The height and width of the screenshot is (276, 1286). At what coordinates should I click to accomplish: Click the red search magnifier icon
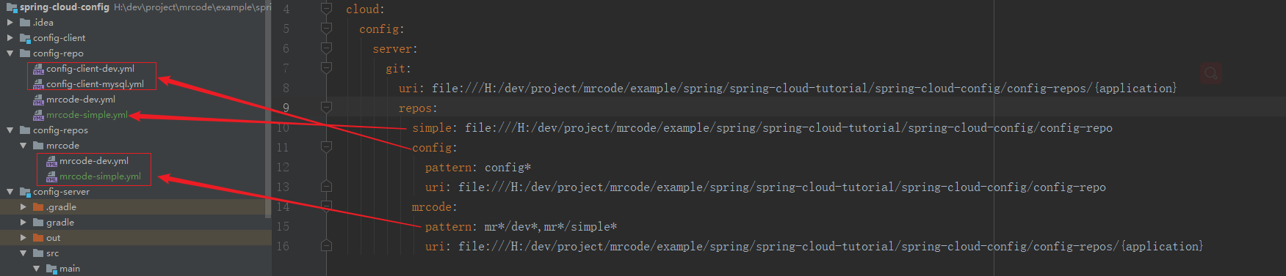coord(1211,73)
